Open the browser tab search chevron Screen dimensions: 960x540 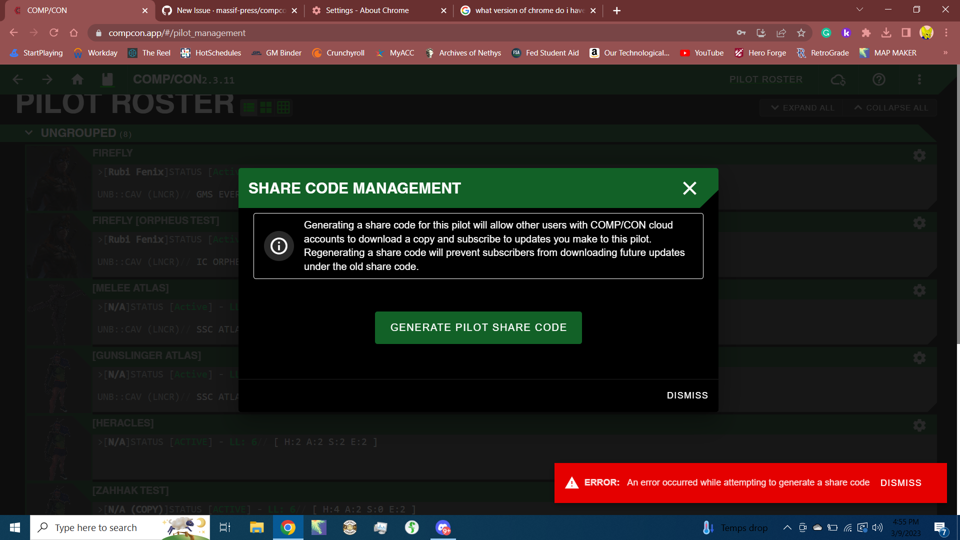859,9
